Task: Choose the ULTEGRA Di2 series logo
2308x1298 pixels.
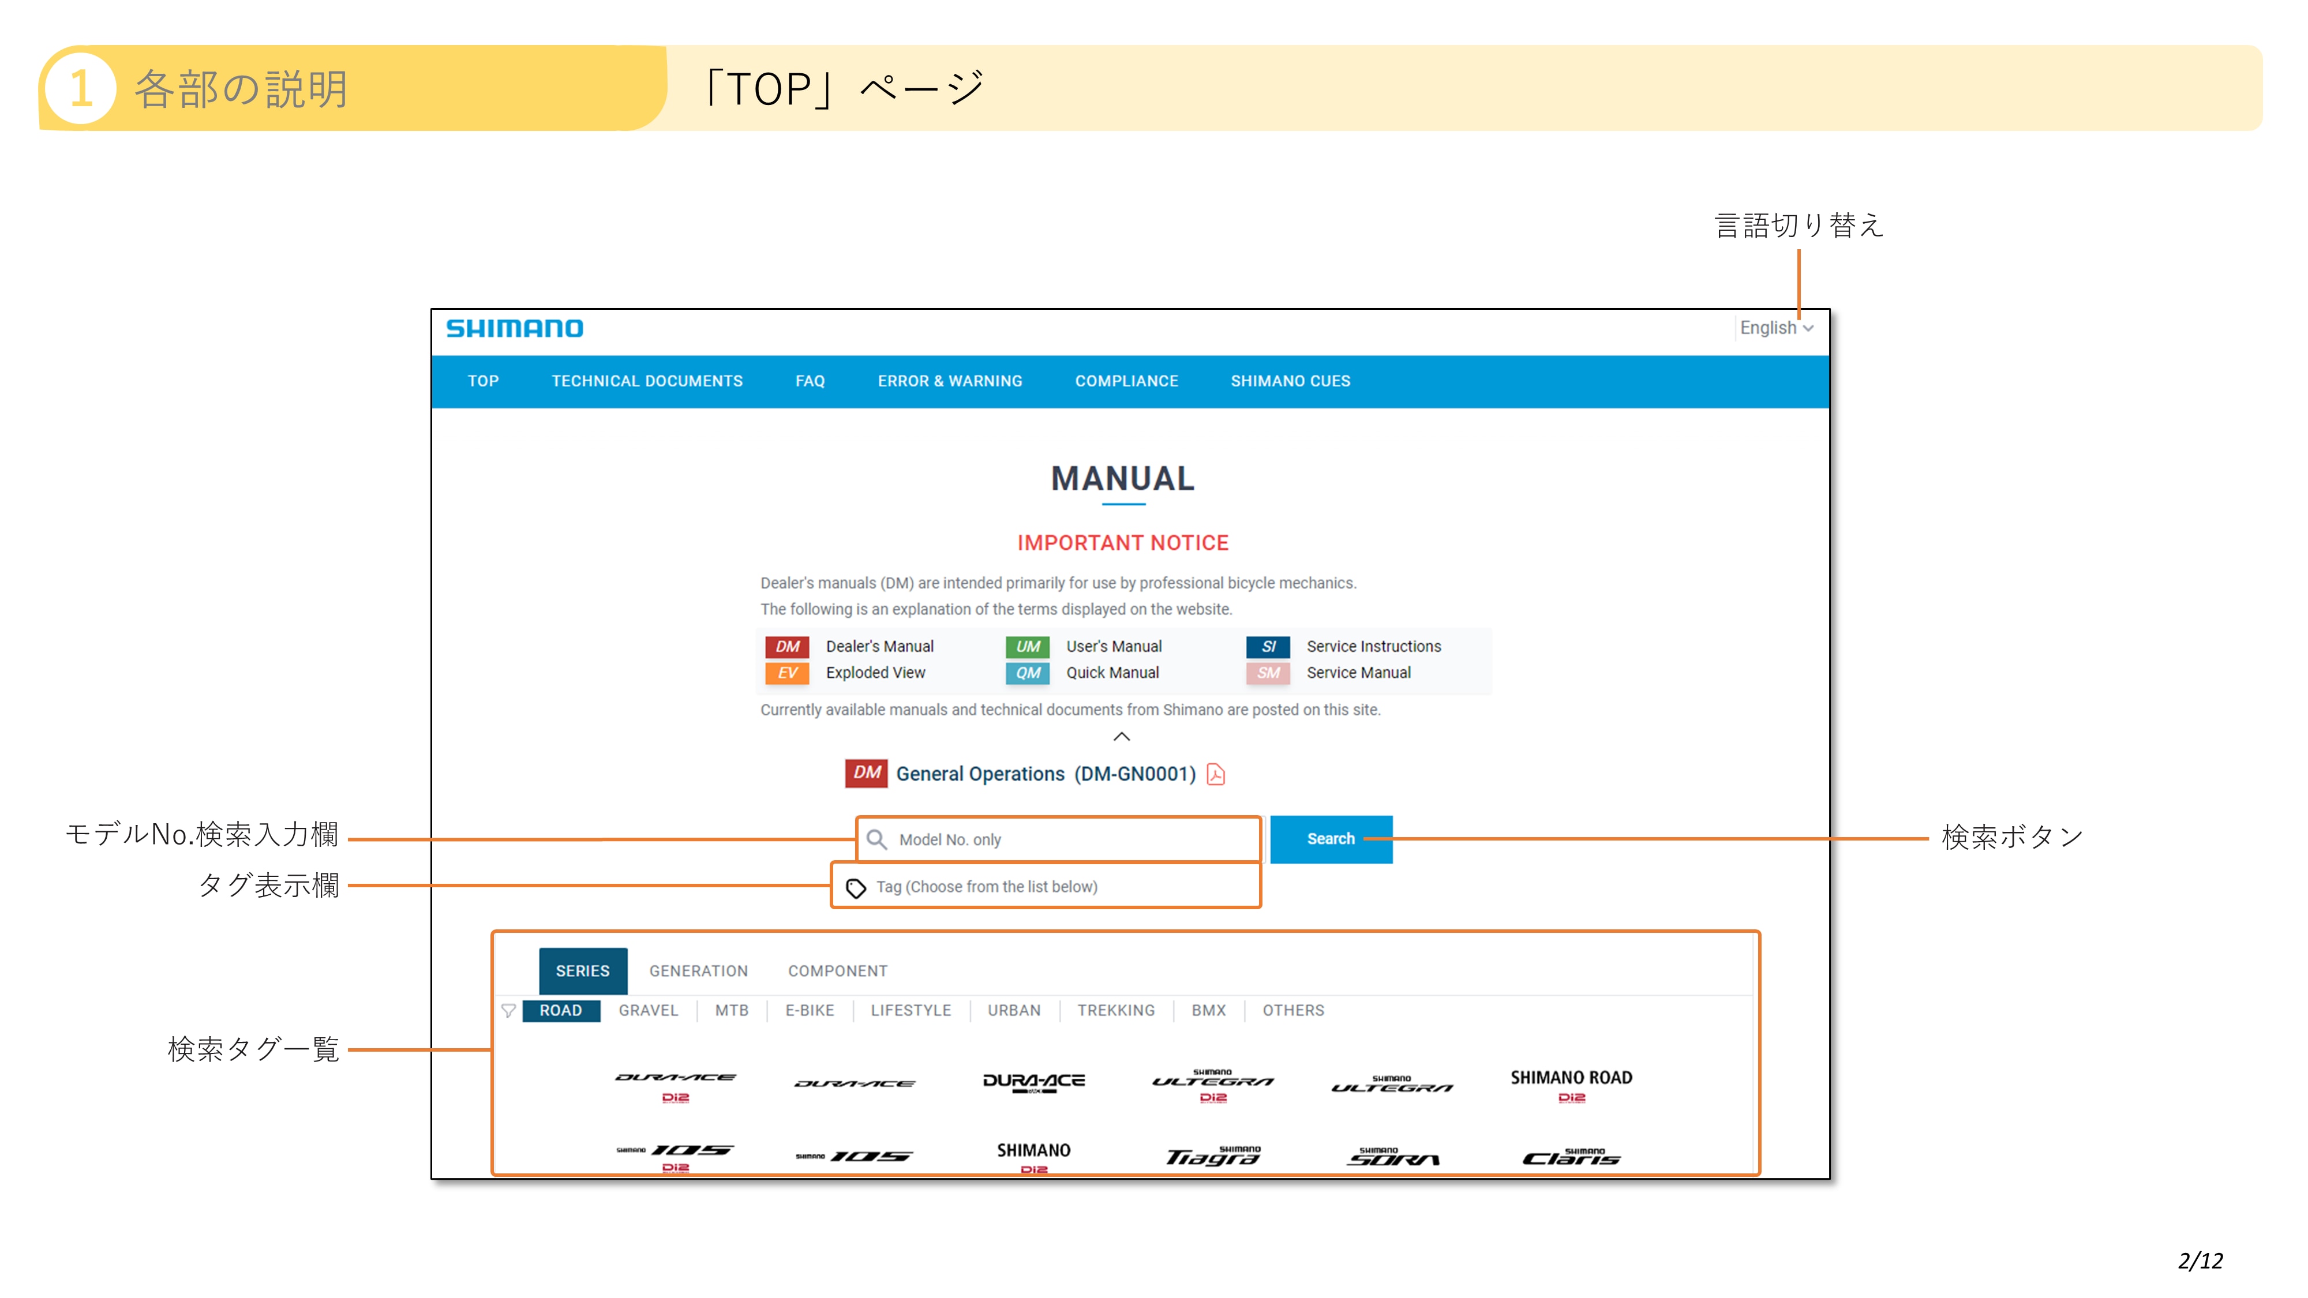Action: (x=1213, y=1085)
